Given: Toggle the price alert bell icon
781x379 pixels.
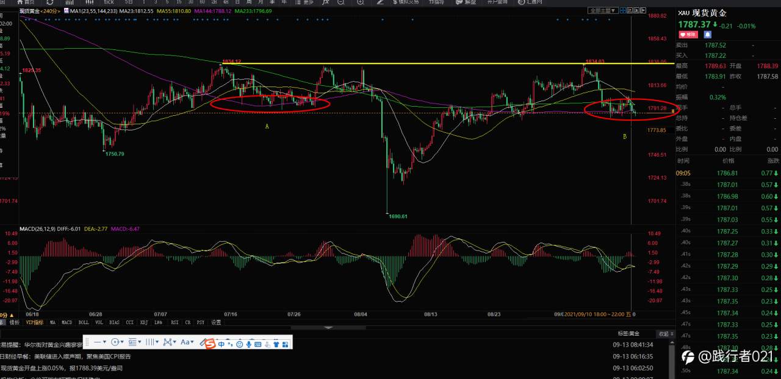Looking at the screenshot, I should [708, 35].
